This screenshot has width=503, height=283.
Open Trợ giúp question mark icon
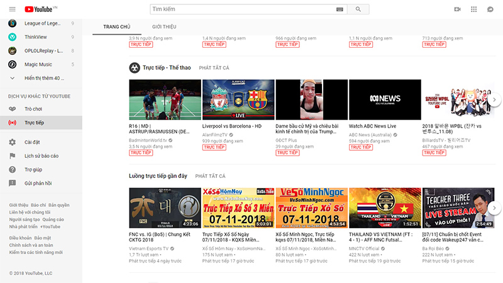pos(12,169)
